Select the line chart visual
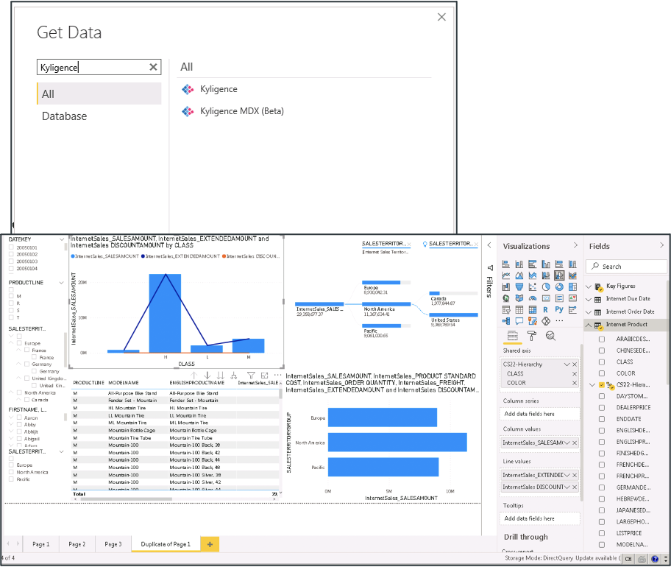Screen dimensions: 671x567 pos(505,275)
